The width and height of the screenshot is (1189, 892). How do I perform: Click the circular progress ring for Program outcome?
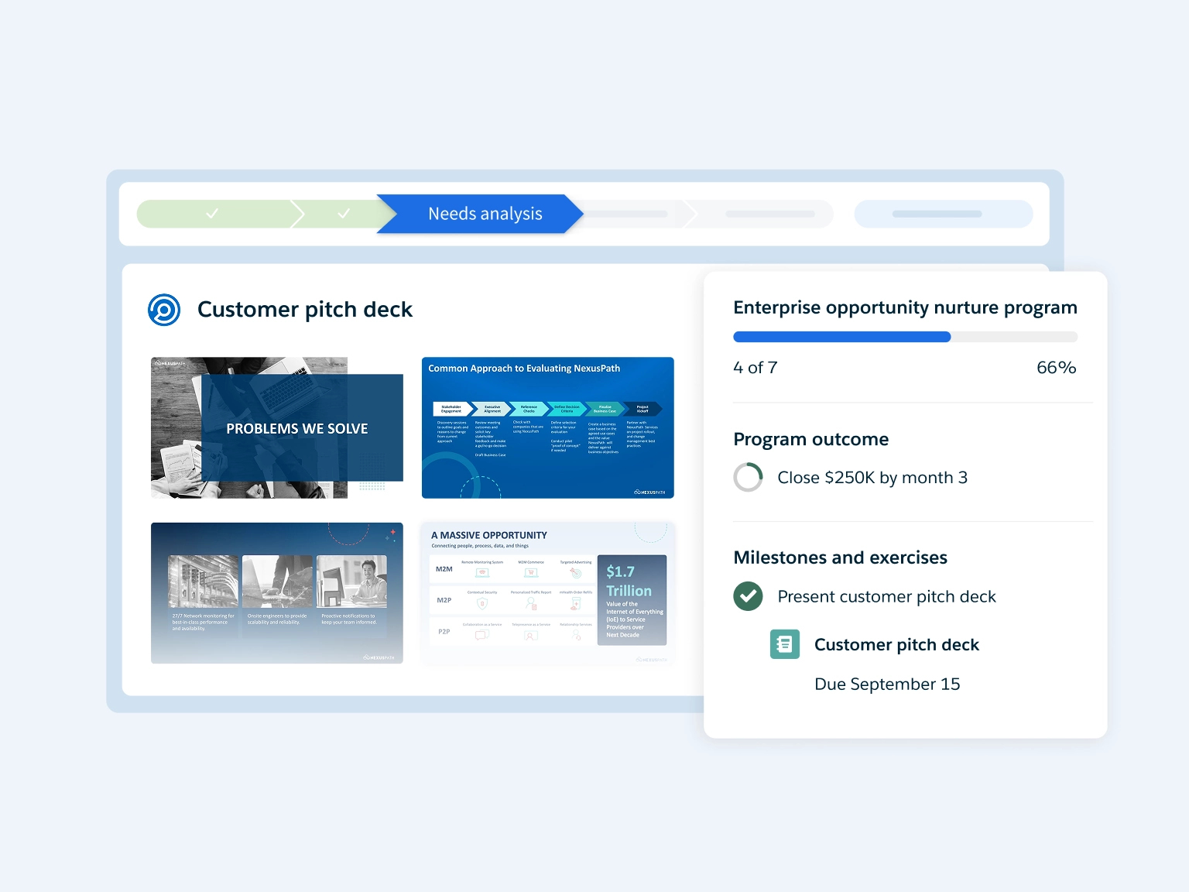748,477
